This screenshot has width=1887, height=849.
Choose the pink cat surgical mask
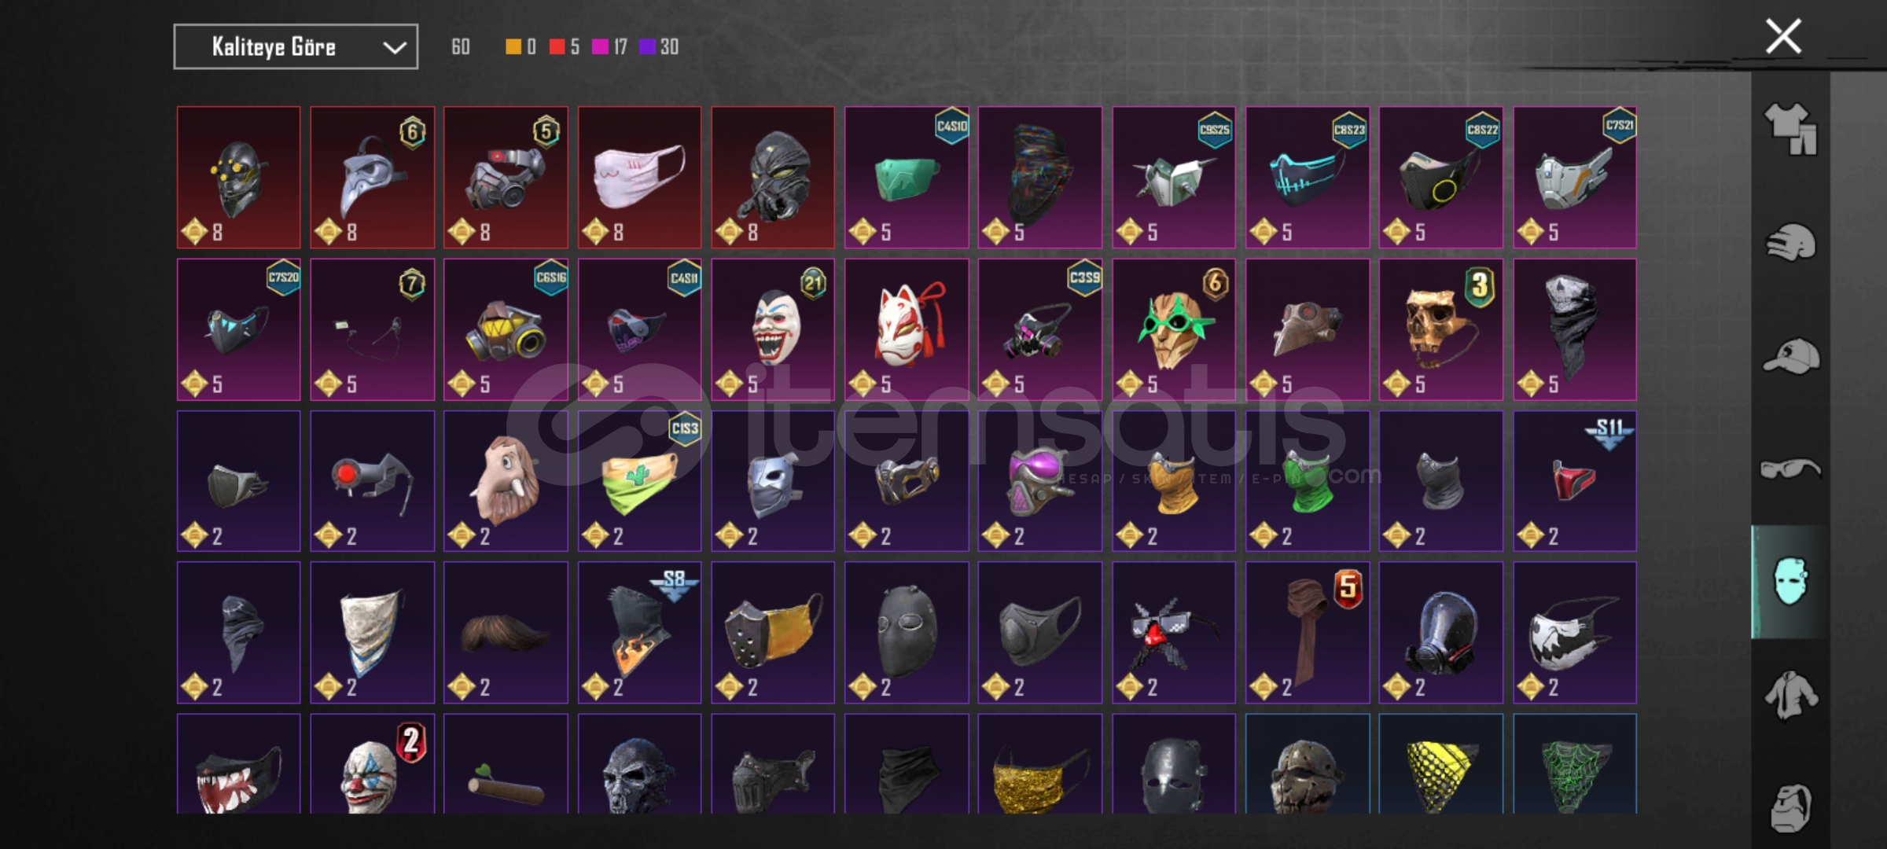(x=639, y=178)
